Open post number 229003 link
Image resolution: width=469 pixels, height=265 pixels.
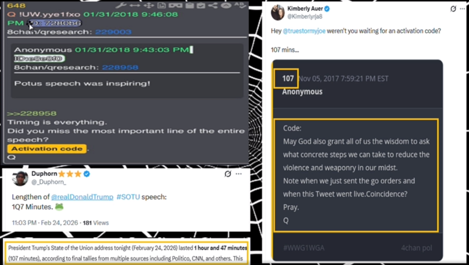[113, 32]
